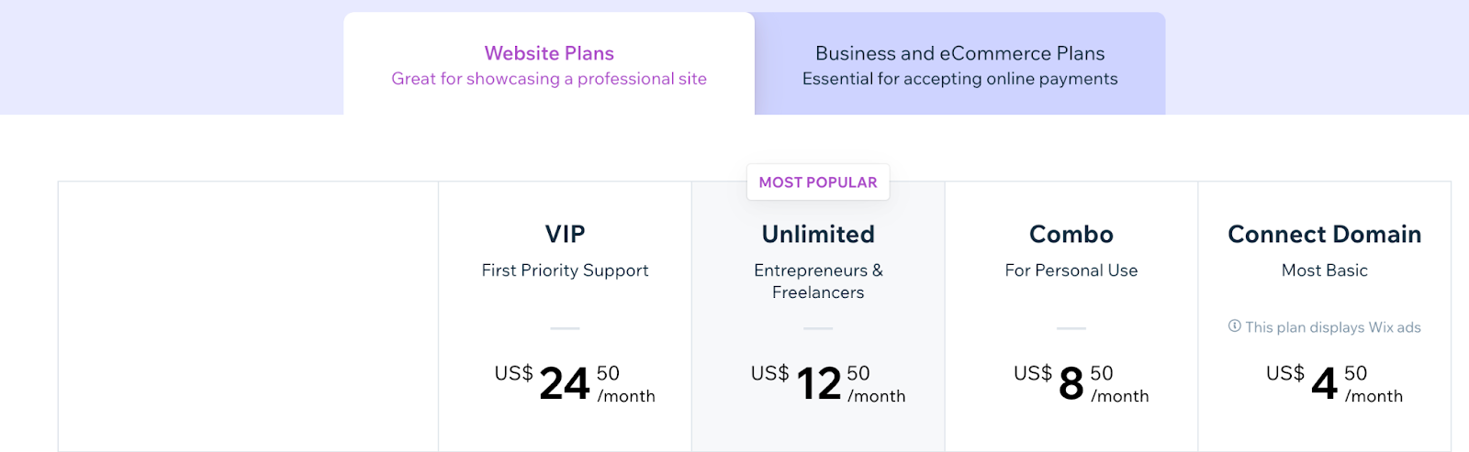Click the MOST POPULAR badge
This screenshot has width=1469, height=452.
(x=818, y=182)
